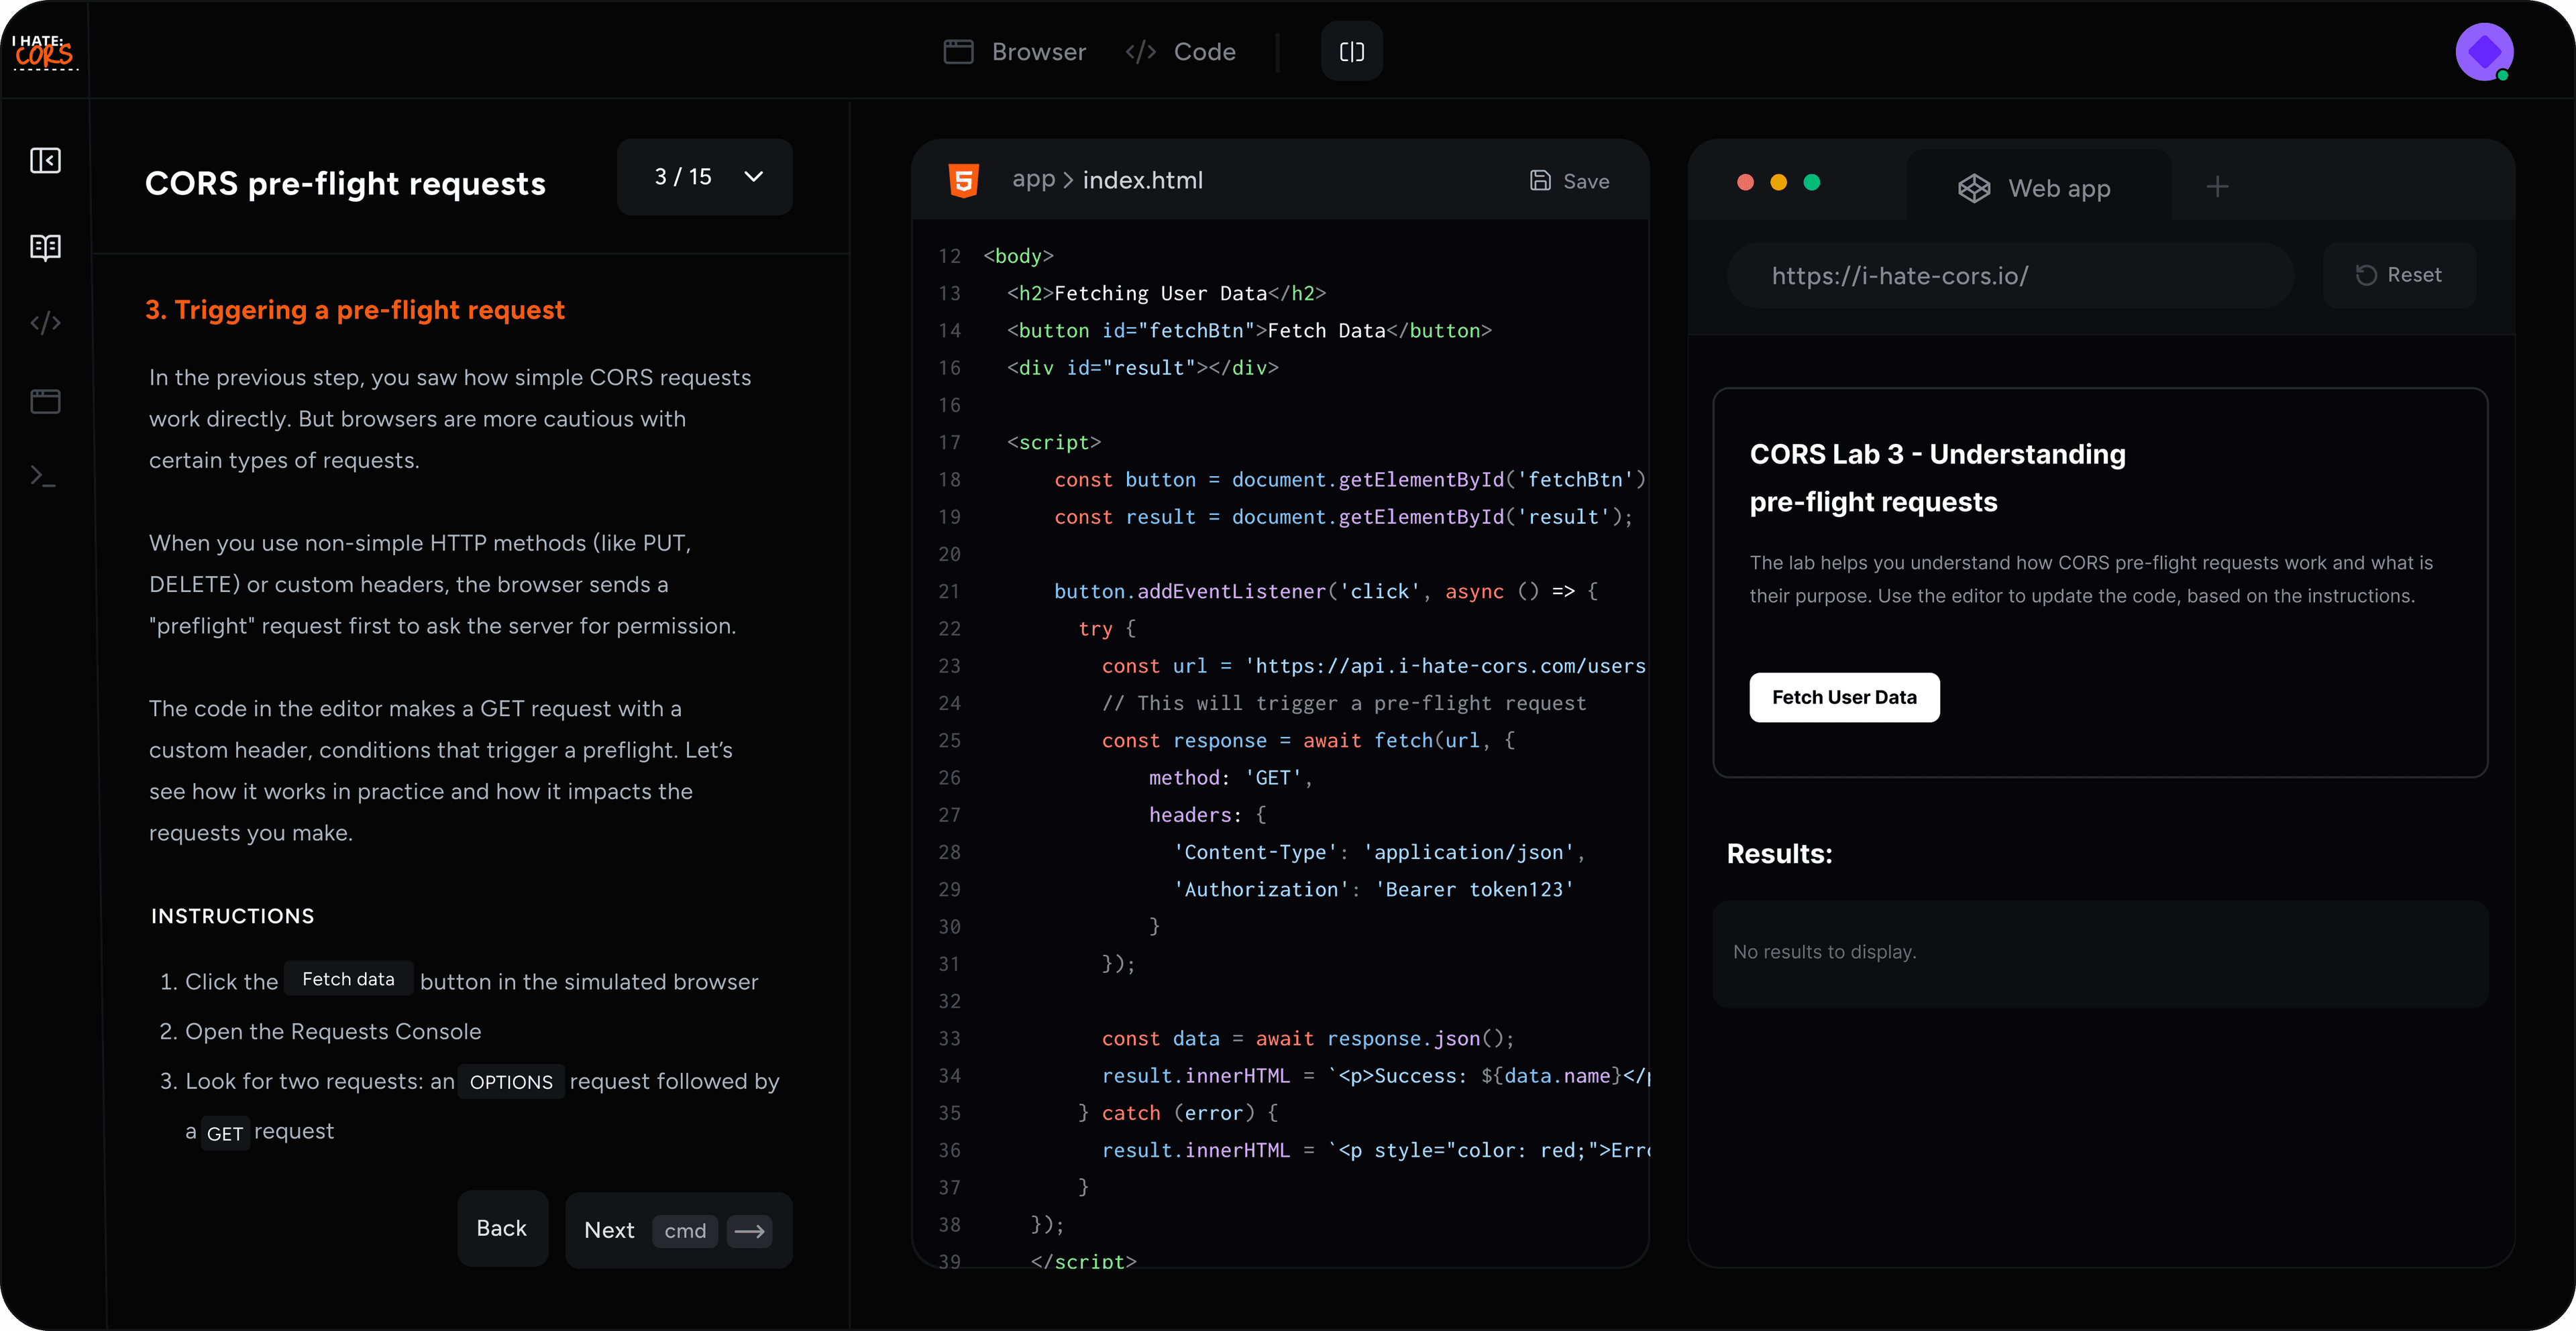Select the Web app tab
The image size is (2576, 1331).
tap(2035, 187)
